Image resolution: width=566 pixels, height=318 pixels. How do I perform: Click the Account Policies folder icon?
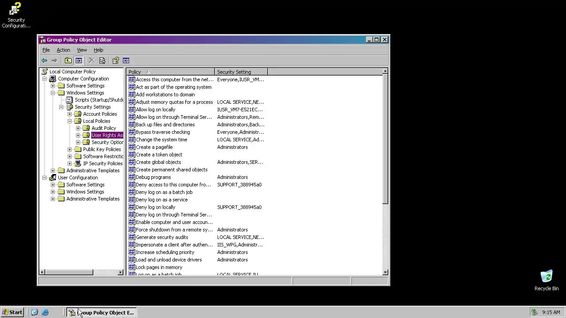[78, 114]
